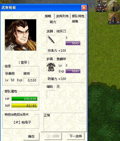Screen dimensions: 120x141
Task: Switch to the 能力 tab
Action: click(53, 22)
